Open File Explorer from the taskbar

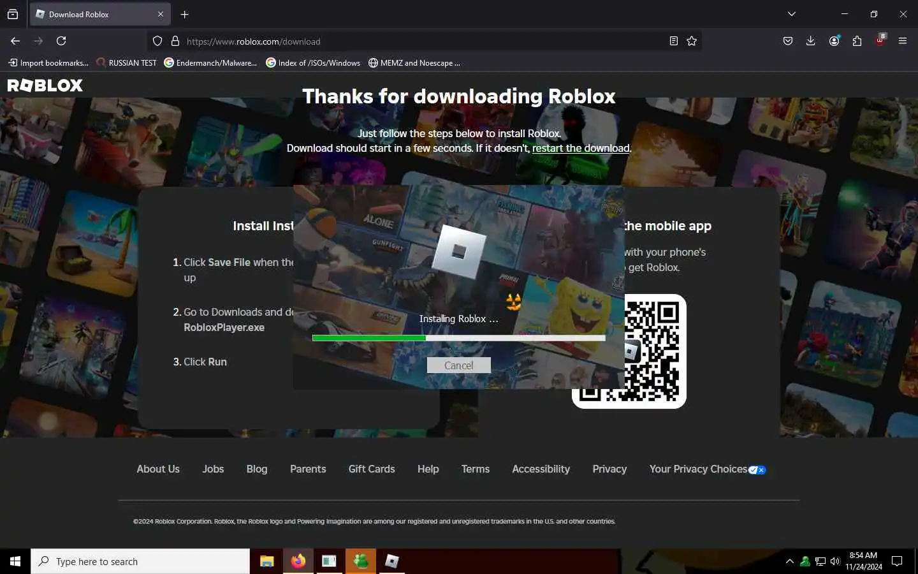tap(266, 561)
